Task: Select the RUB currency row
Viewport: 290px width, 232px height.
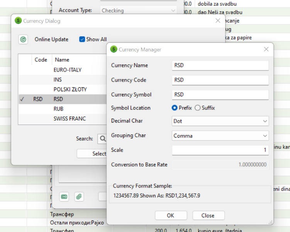Action: pyautogui.click(x=63, y=109)
